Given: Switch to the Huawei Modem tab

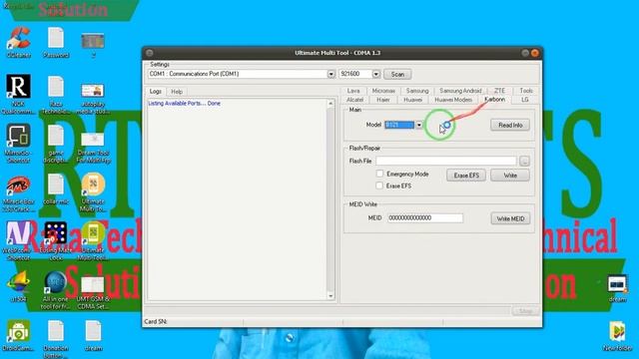Looking at the screenshot, I should (x=453, y=100).
